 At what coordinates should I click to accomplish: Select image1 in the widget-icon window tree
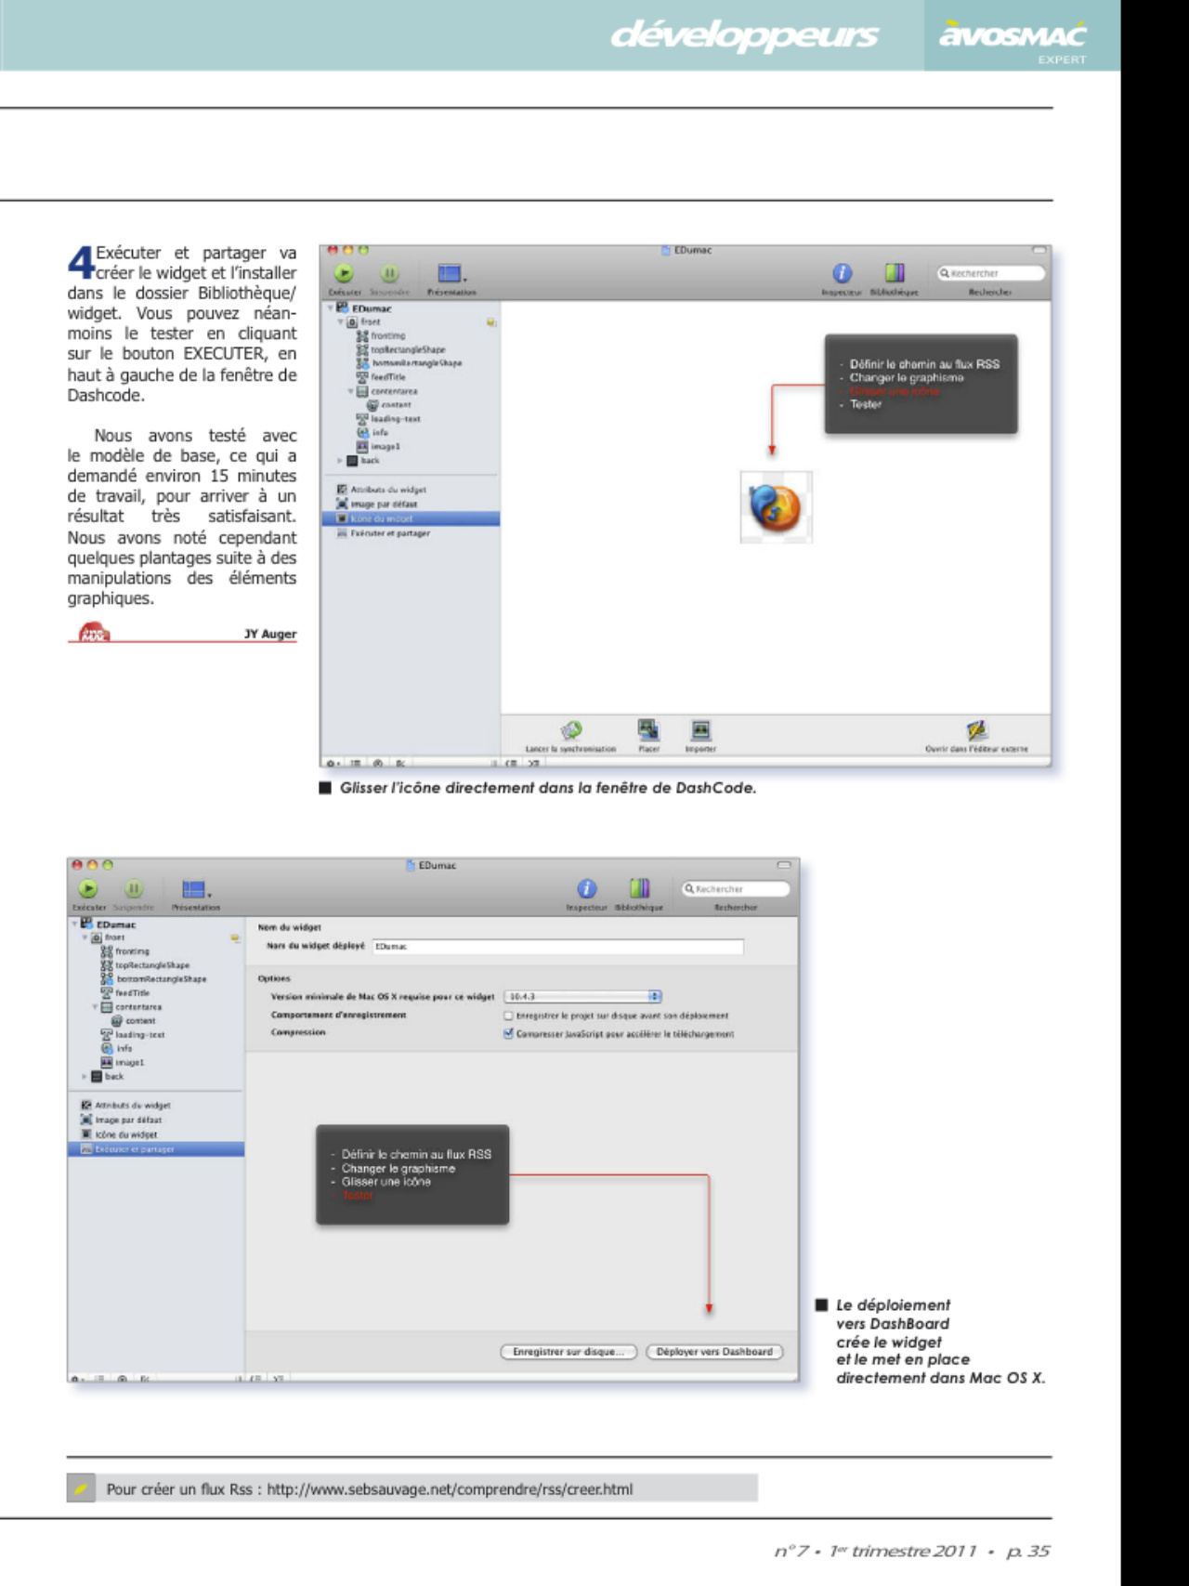coord(378,447)
